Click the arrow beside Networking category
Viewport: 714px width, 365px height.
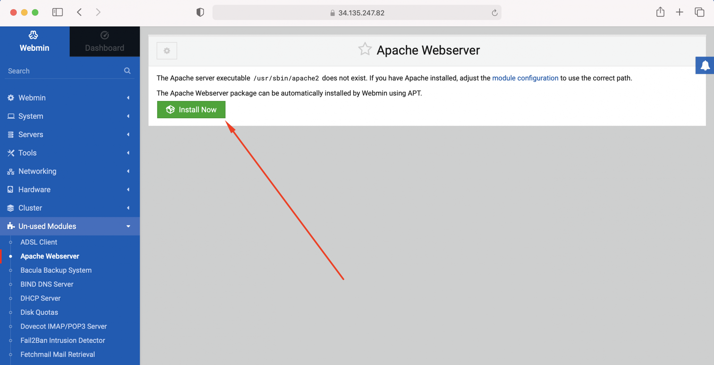[128, 171]
